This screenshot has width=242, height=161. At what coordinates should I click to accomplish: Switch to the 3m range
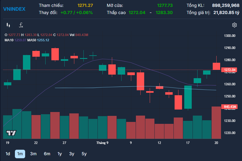[x=33, y=154]
